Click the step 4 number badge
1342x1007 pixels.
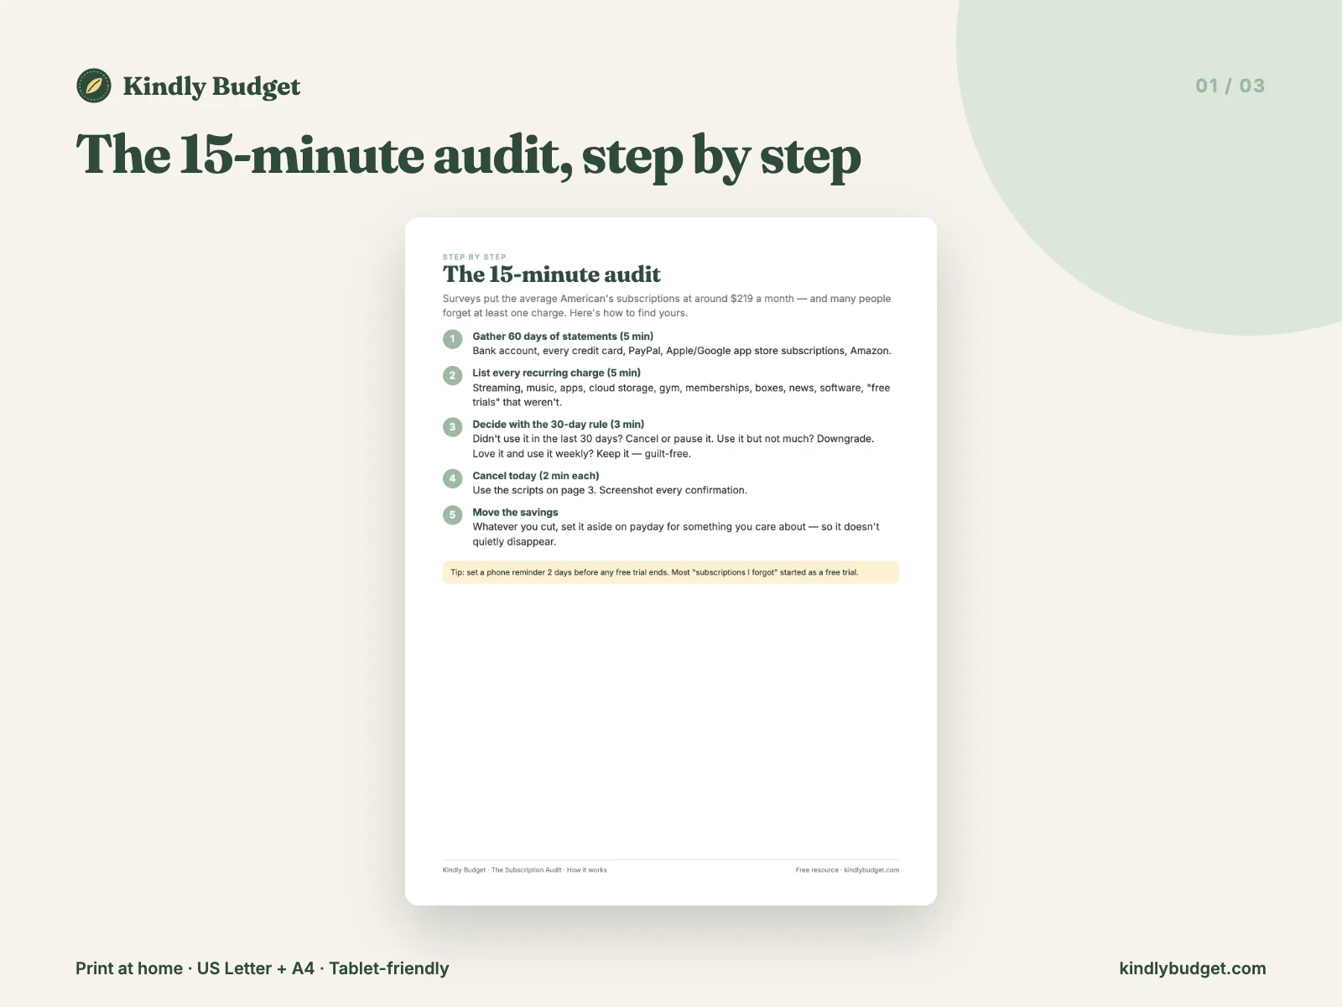pos(453,478)
